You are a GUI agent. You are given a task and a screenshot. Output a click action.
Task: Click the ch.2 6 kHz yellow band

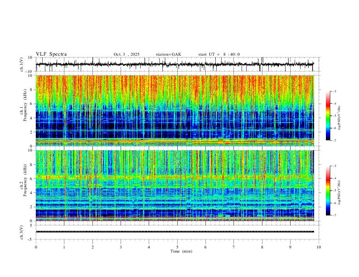click(175, 177)
